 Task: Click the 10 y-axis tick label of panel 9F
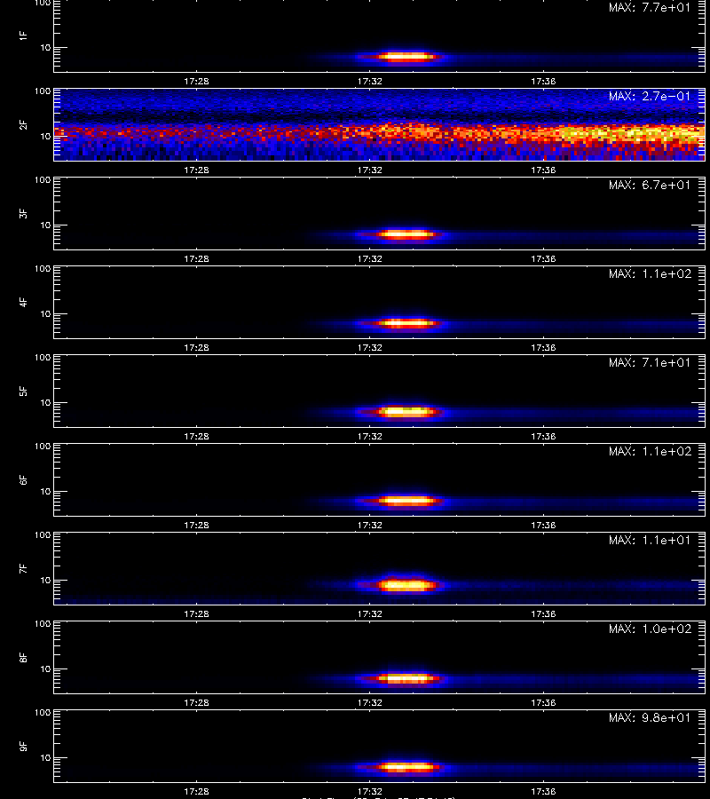pos(45,758)
